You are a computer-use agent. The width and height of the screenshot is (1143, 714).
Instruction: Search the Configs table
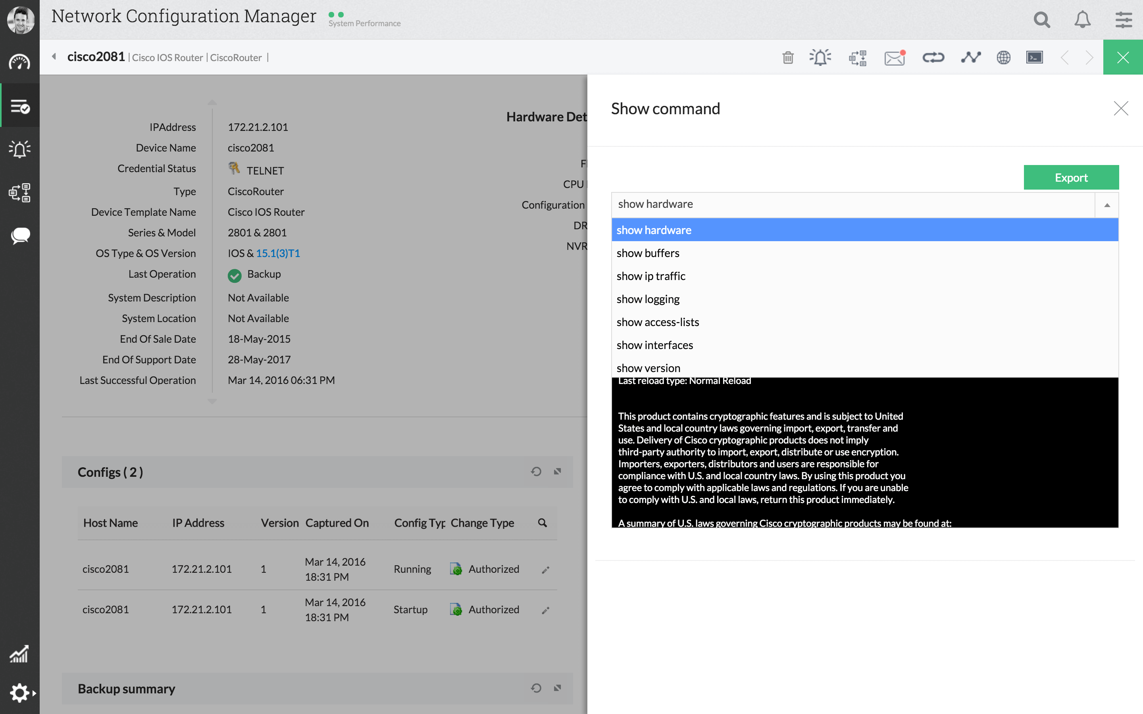click(542, 523)
